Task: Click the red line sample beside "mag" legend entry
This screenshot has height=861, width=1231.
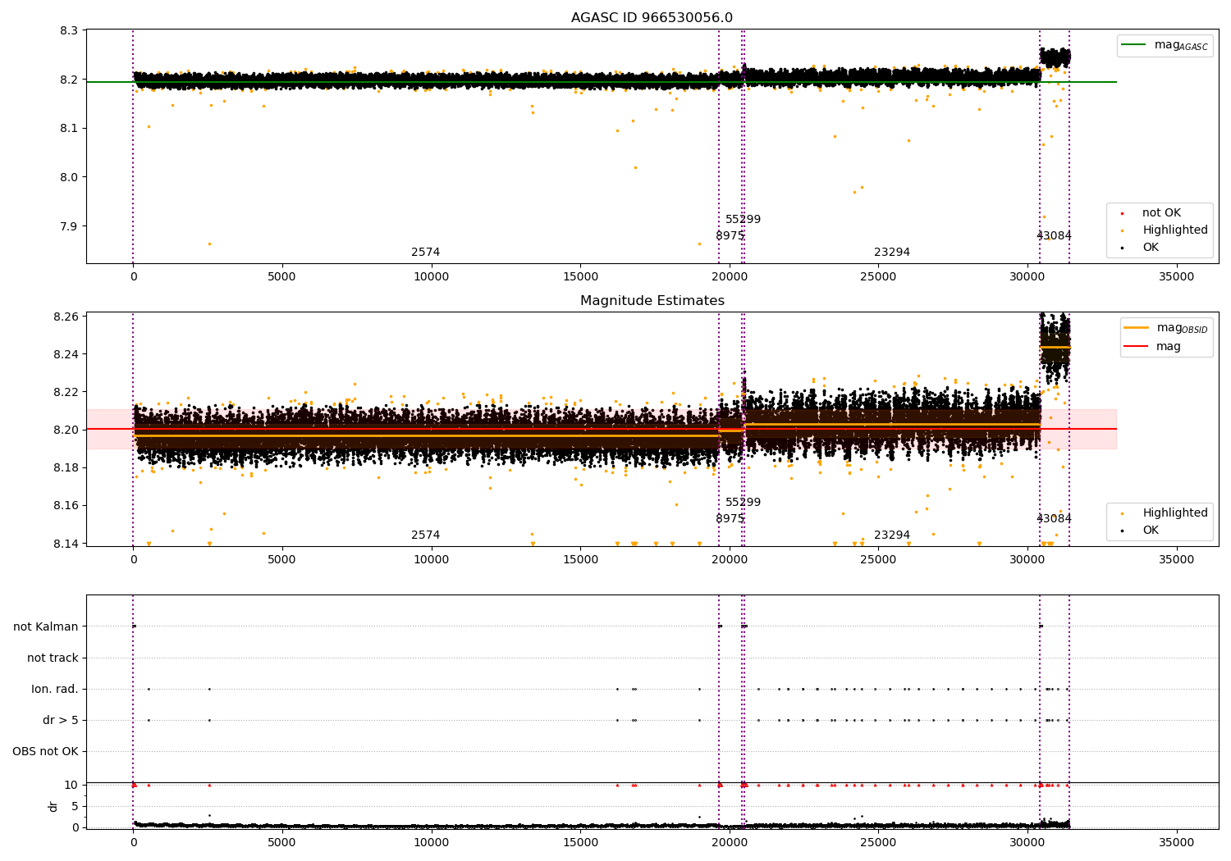Action: pyautogui.click(x=1137, y=347)
